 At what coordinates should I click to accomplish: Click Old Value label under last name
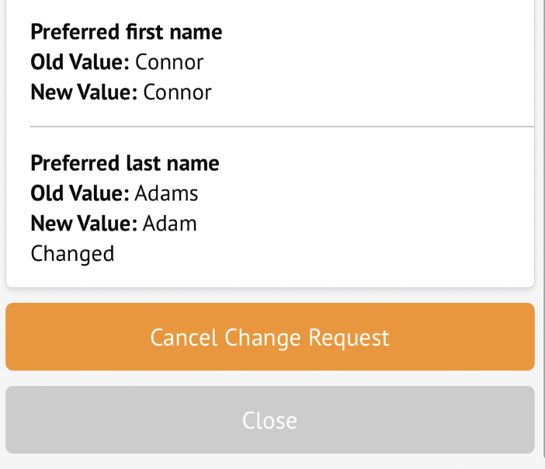click(80, 193)
